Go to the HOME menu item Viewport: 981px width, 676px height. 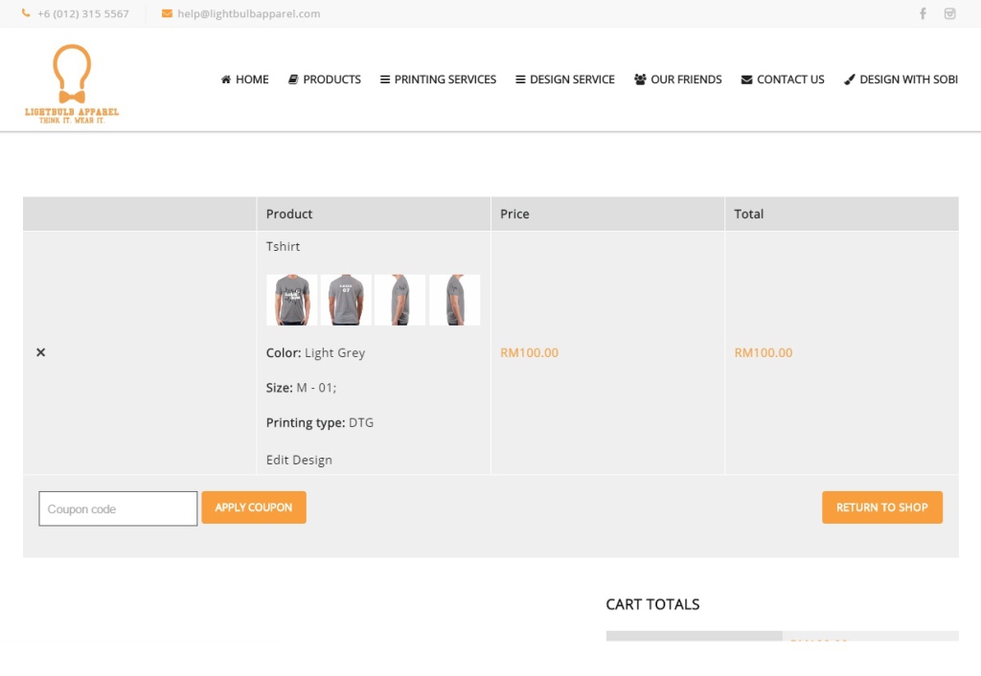pyautogui.click(x=244, y=79)
